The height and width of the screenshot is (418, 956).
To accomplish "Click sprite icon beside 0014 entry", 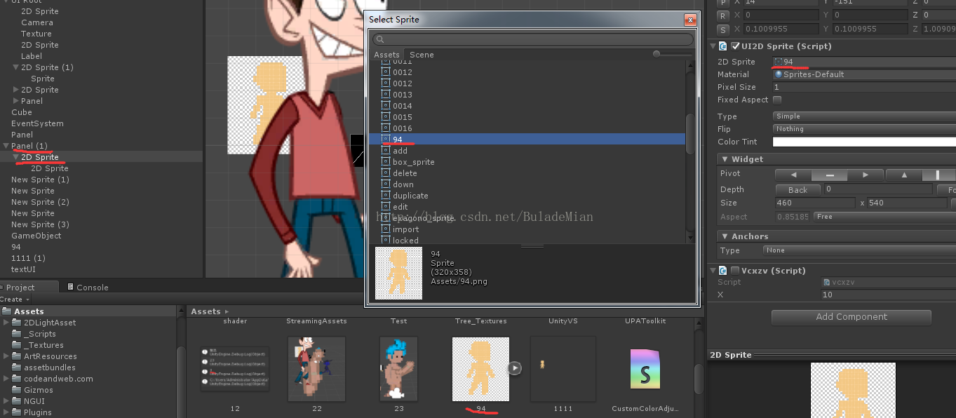I will [386, 106].
